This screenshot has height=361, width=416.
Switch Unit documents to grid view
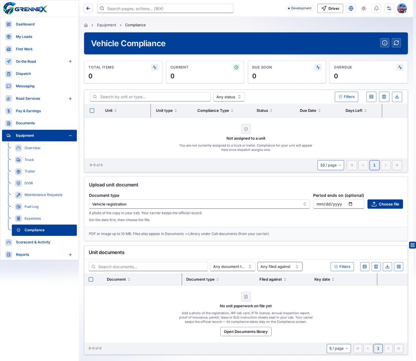click(399, 267)
